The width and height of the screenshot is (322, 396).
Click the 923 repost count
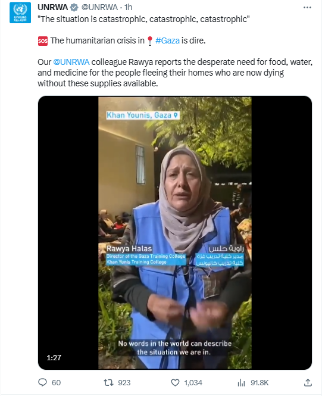click(x=124, y=383)
